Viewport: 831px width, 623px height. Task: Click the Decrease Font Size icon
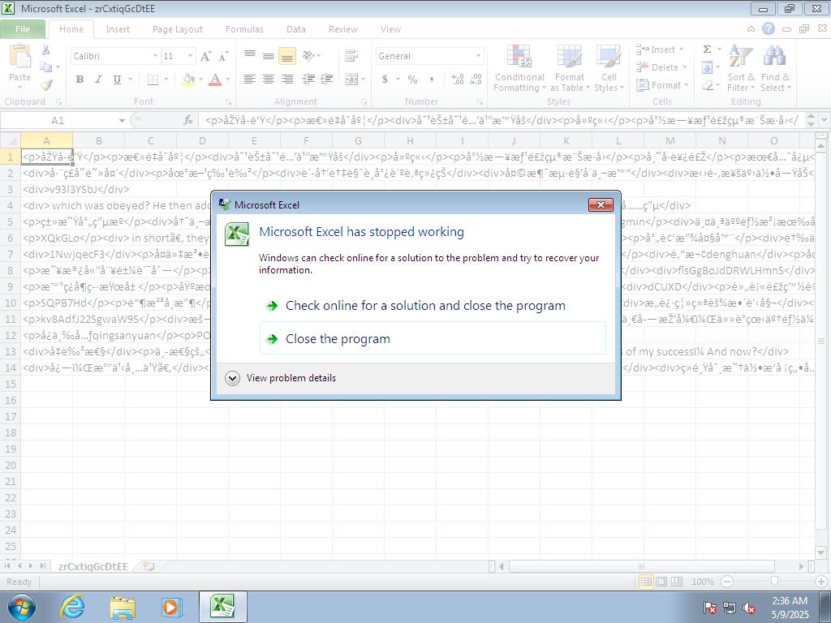[224, 56]
